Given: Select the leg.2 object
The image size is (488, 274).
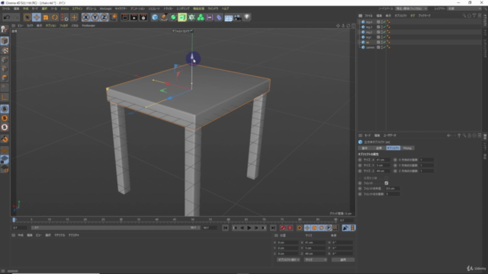Looking at the screenshot, I should [369, 32].
